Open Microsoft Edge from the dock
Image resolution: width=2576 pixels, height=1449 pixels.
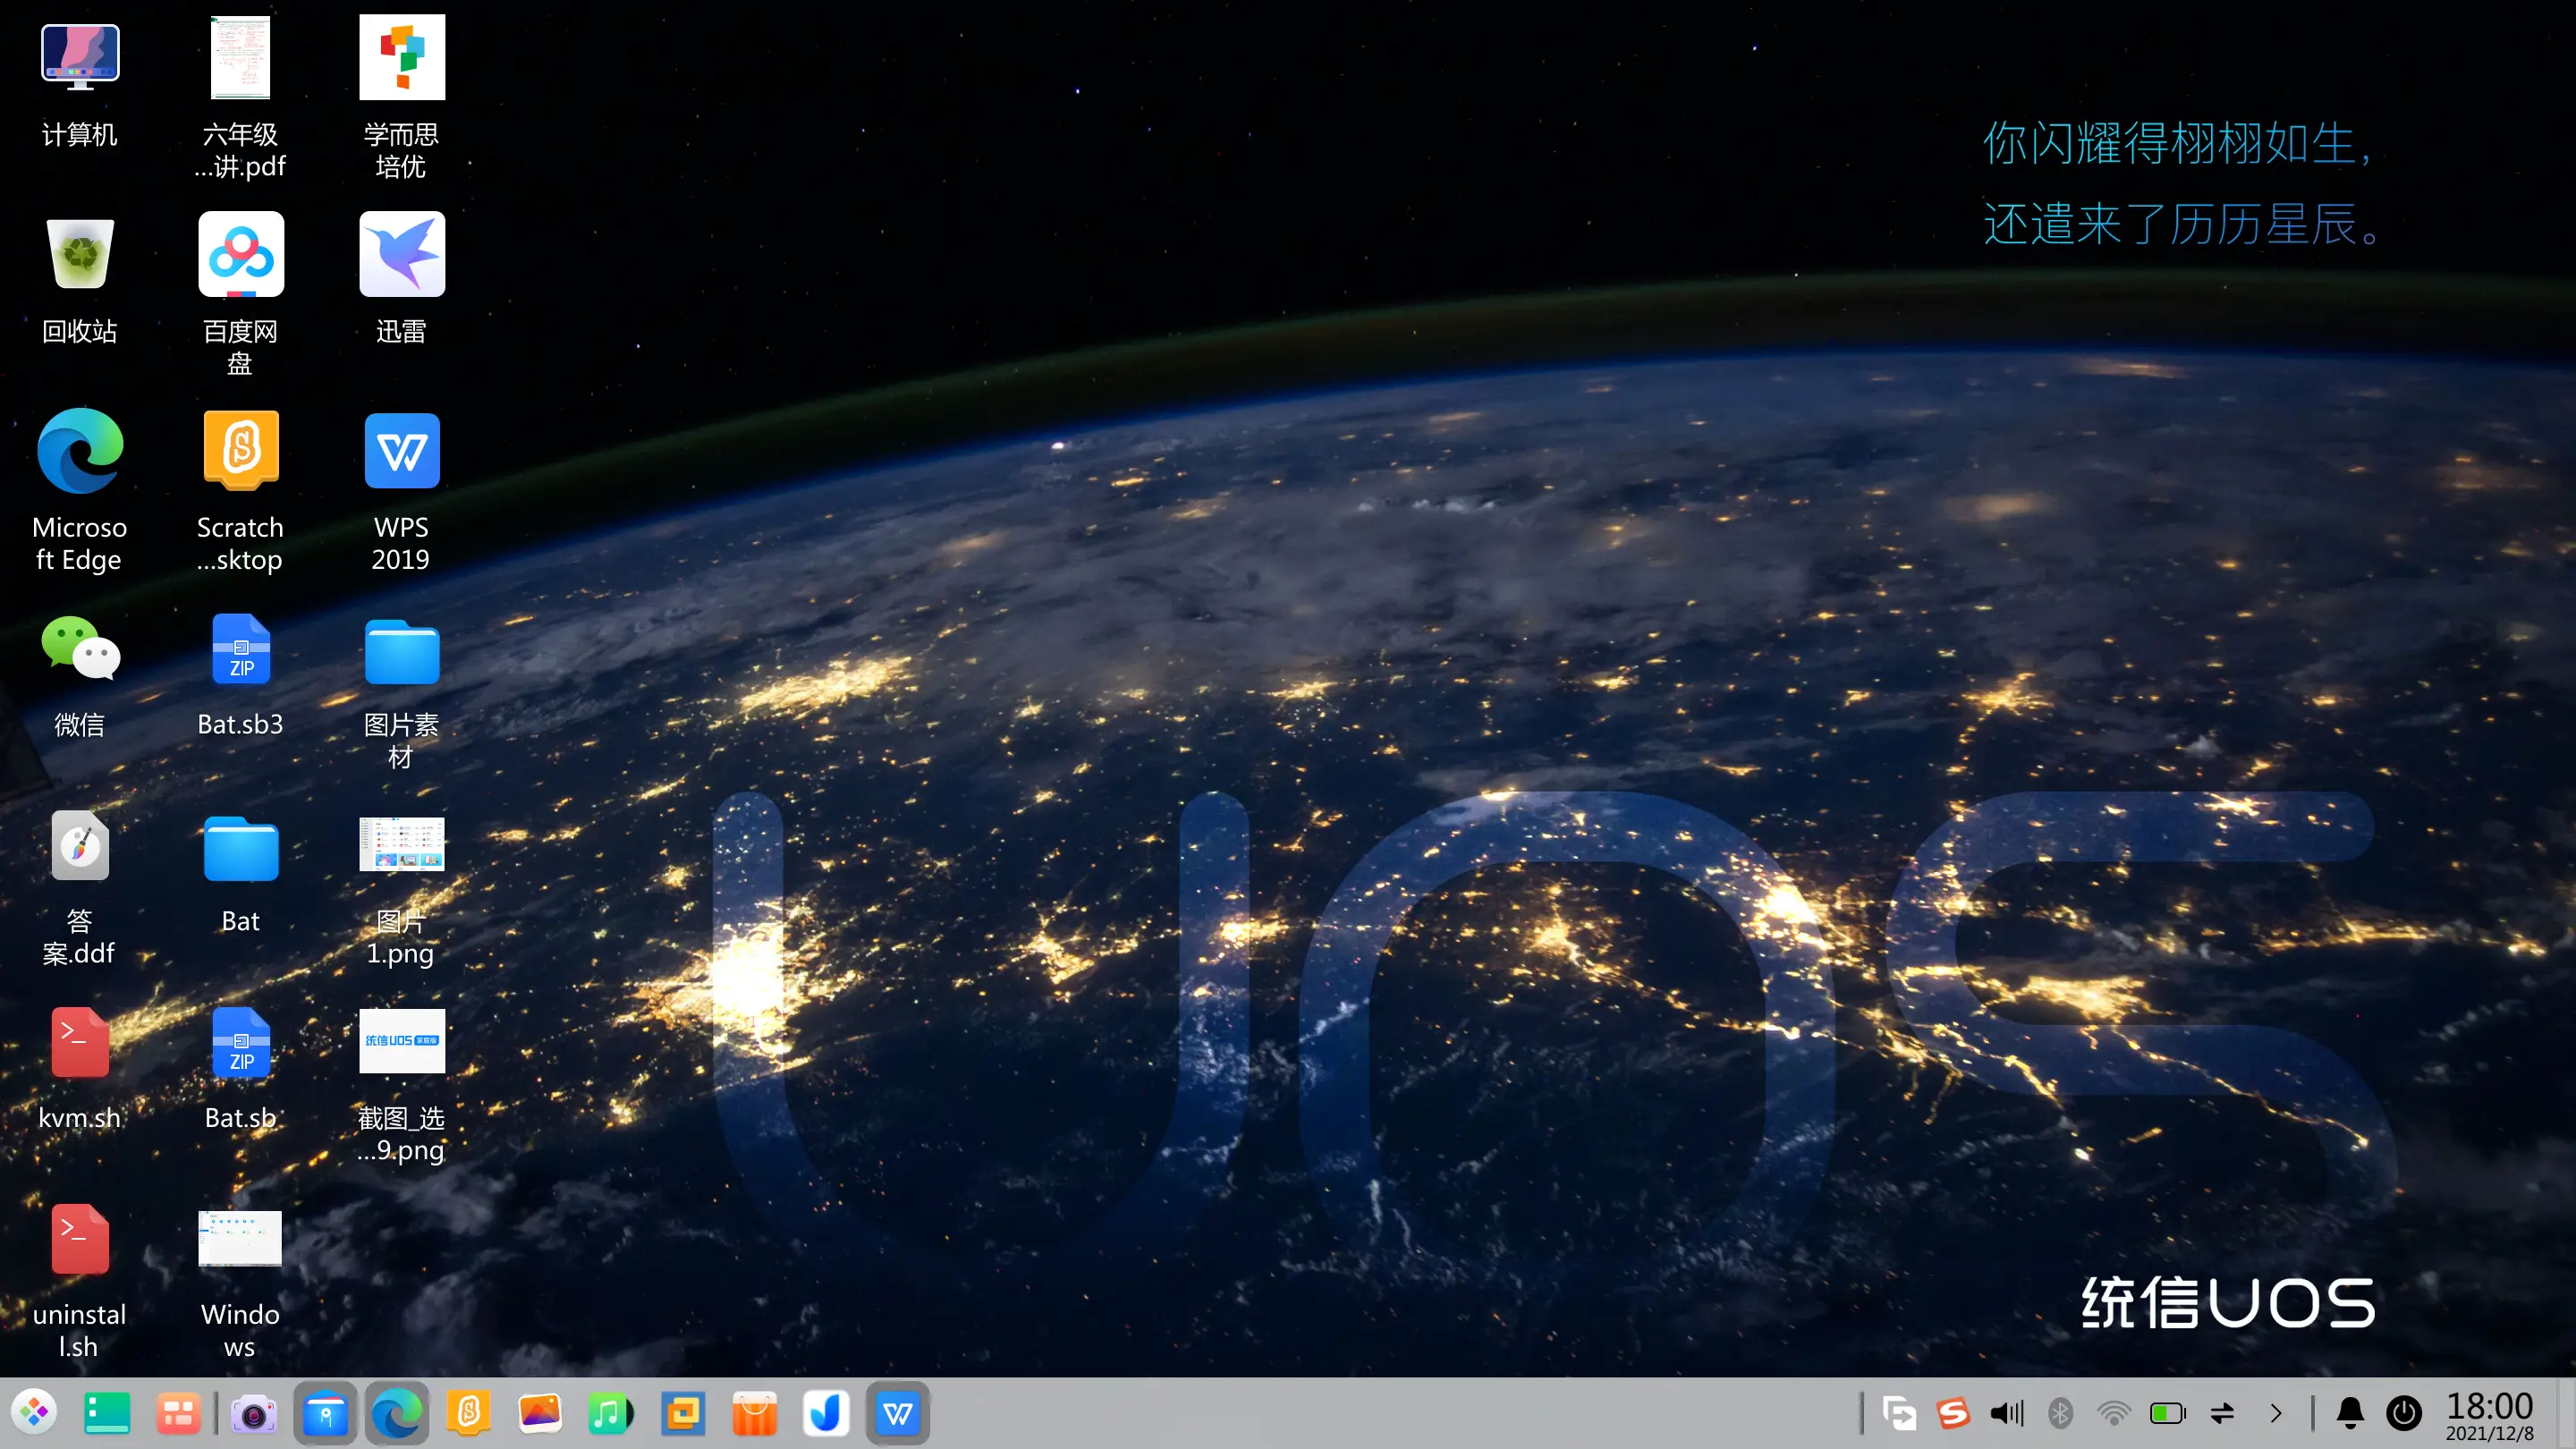coord(397,1413)
